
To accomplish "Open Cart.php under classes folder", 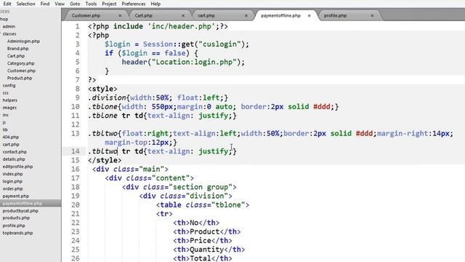I will 16,56.
